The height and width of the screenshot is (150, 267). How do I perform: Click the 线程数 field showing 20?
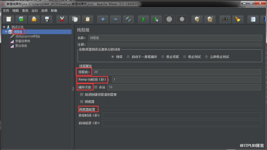tap(177, 72)
